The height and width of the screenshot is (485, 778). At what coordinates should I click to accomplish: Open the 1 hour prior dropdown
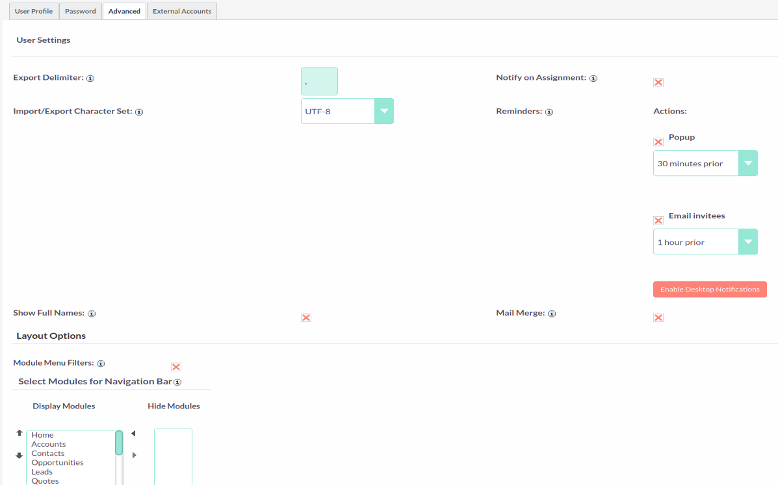705,242
